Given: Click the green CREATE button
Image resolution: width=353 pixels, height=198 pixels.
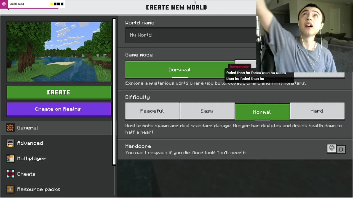Looking at the screenshot, I should click(59, 92).
